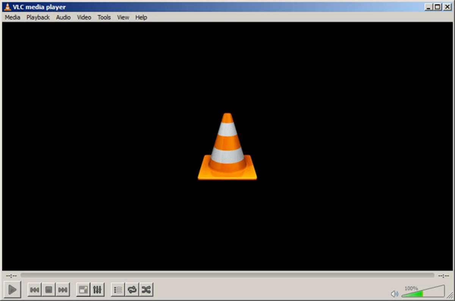Open the View menu

[123, 17]
